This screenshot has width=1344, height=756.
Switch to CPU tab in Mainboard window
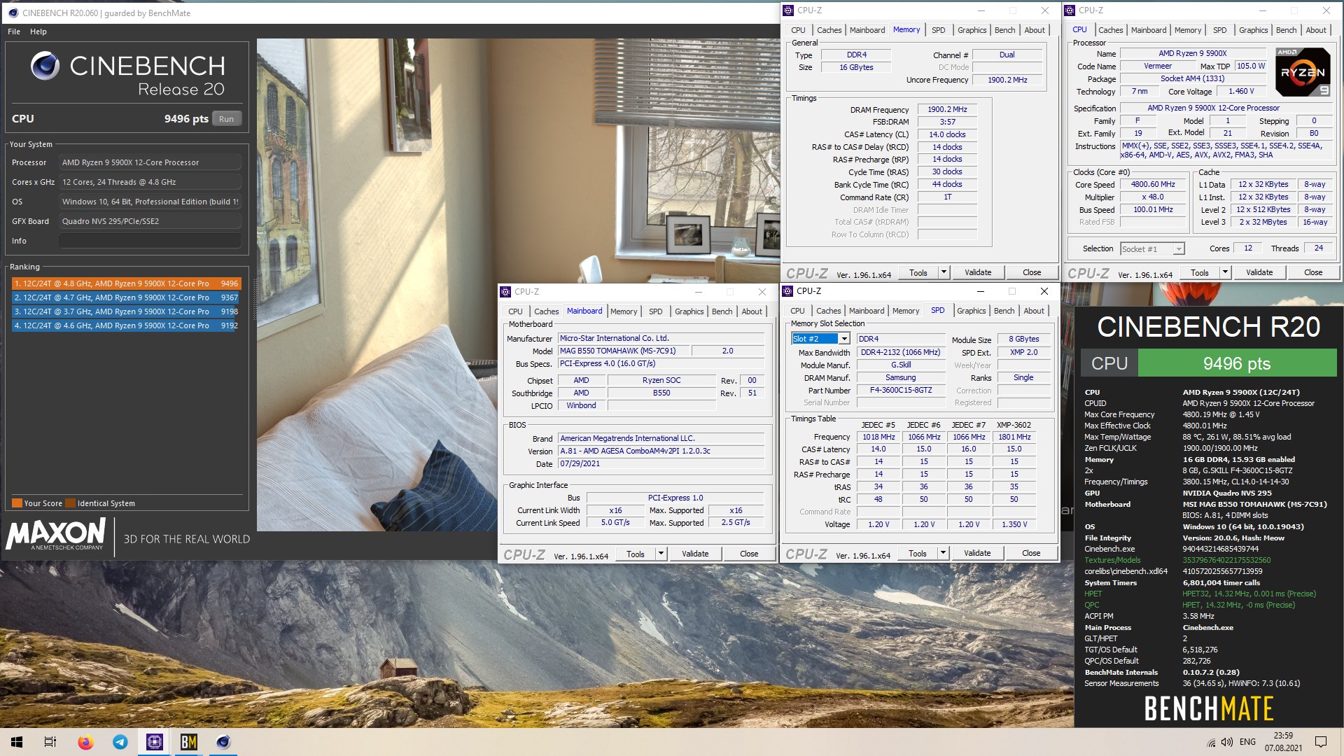[x=515, y=311]
